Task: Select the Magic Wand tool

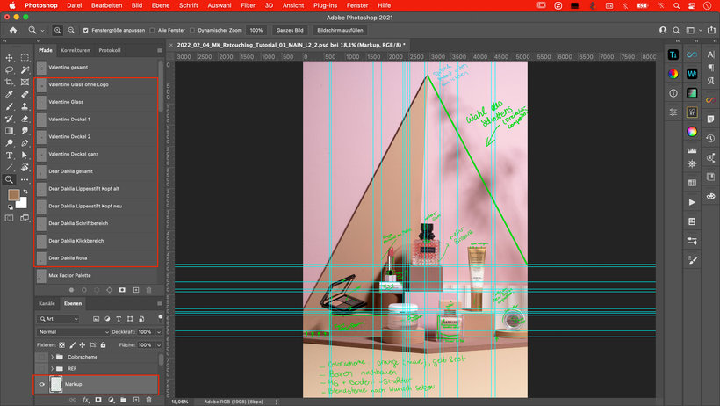Action: pyautogui.click(x=25, y=70)
